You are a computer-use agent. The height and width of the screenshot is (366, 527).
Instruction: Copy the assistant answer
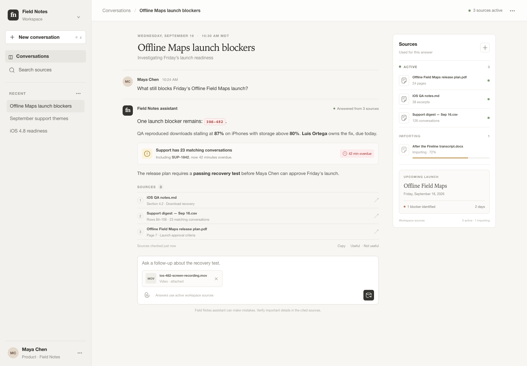(341, 246)
